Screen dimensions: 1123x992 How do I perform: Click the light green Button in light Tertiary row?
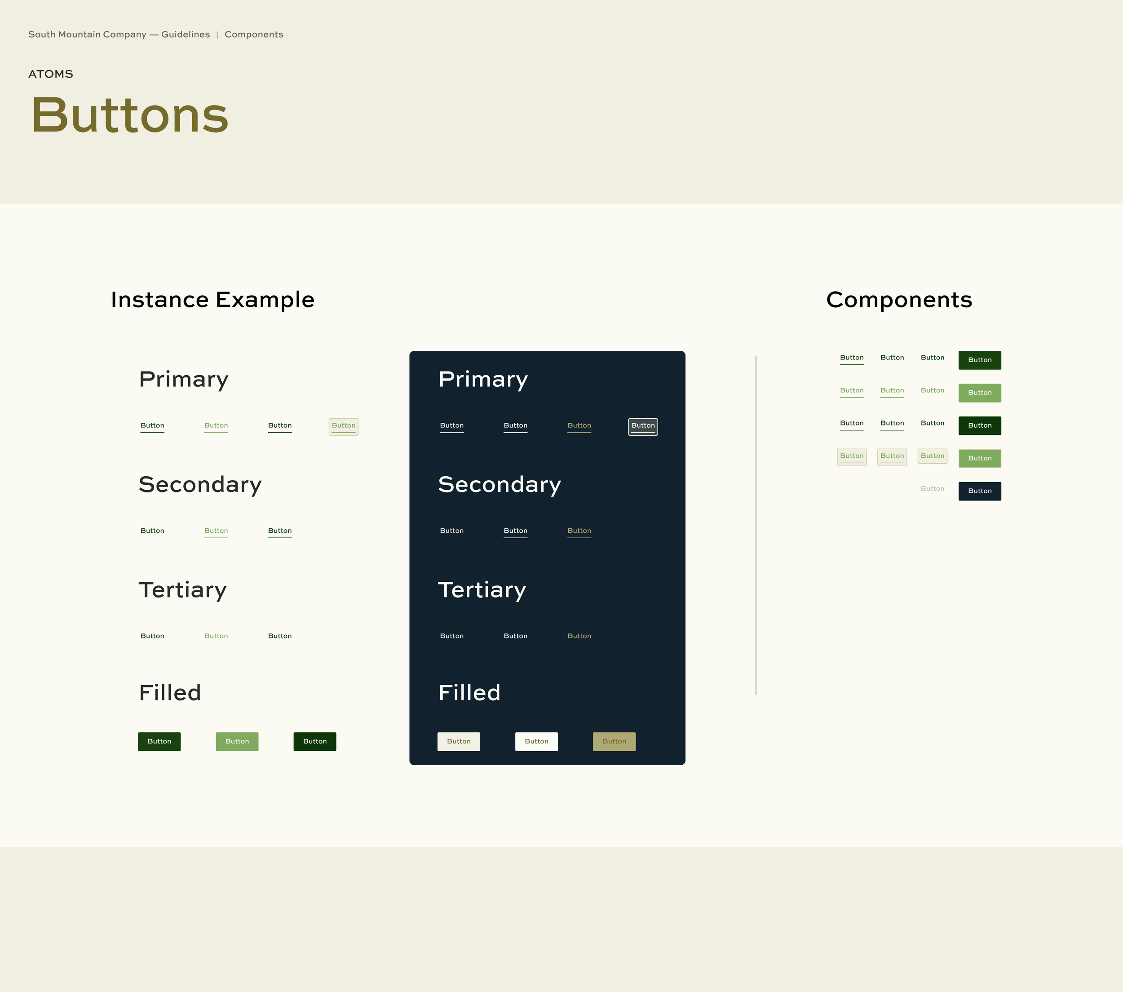click(216, 635)
